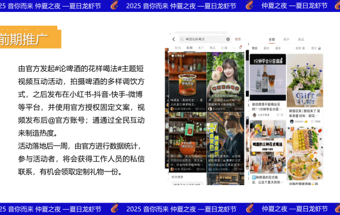Image resolution: width=340 pixels, height=215 pixels.
Task: Toggle the 图文 filter option
Action: coord(316,48)
